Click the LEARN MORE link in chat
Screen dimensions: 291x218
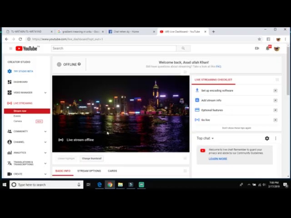(218, 159)
